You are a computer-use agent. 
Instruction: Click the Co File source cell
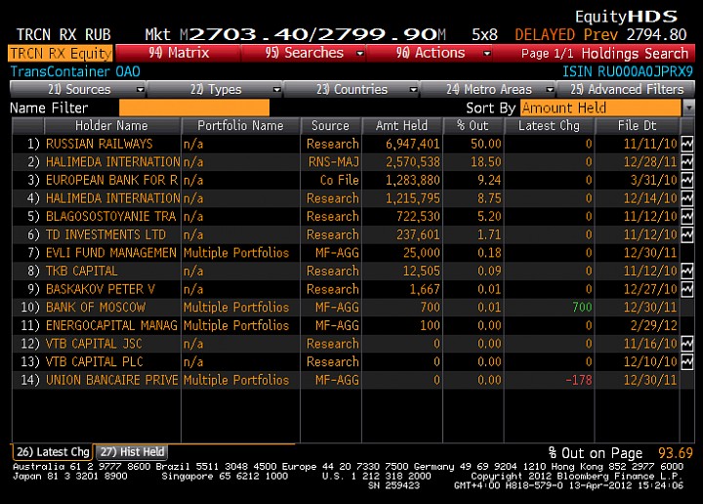coord(340,181)
